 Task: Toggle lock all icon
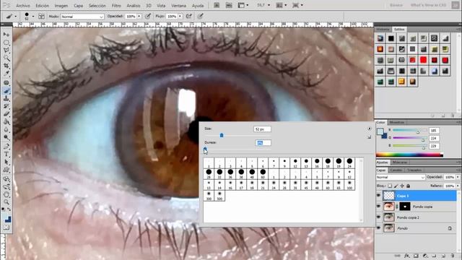point(408,186)
